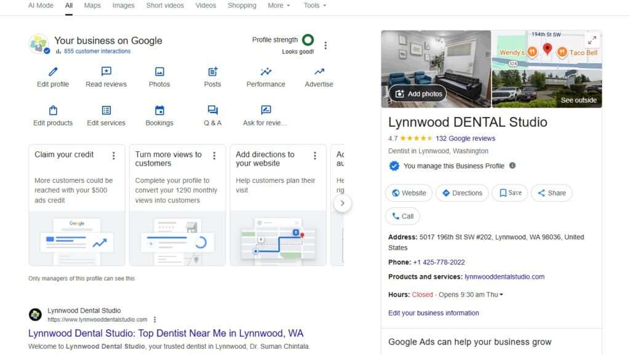
Task: Switch to the Shopping tab
Action: coord(242,6)
